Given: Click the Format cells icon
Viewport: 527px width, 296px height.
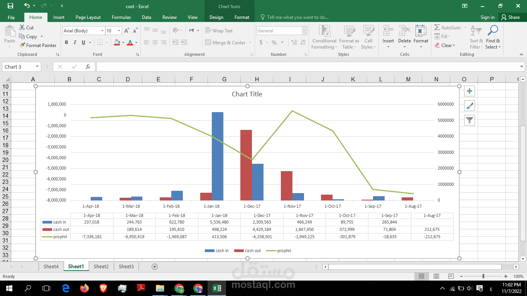Looking at the screenshot, I should tap(421, 31).
